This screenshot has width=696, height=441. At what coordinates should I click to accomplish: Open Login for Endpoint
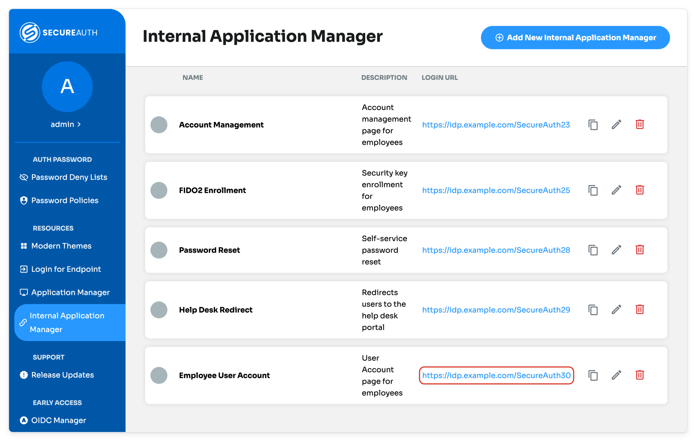60,269
